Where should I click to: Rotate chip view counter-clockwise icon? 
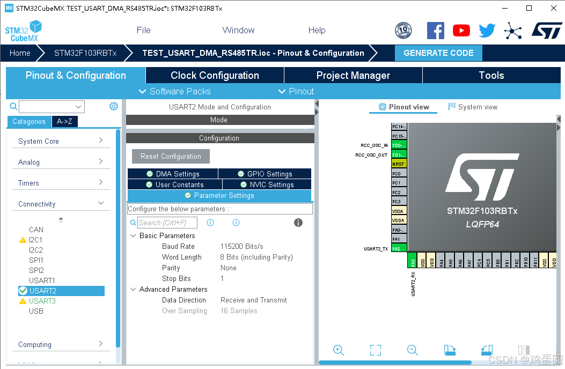(487, 350)
